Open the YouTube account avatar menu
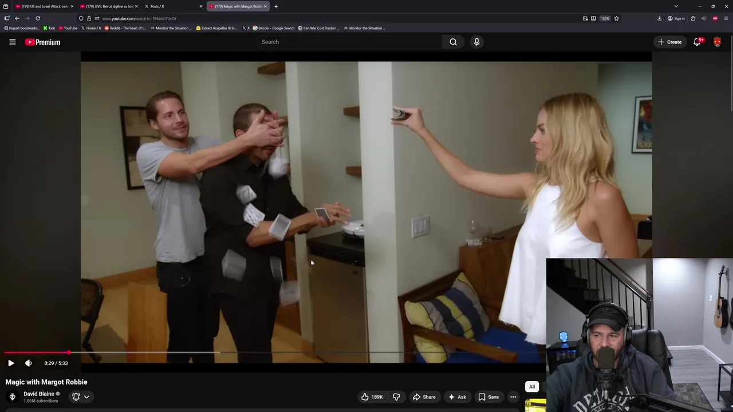Viewport: 733px width, 412px height. pyautogui.click(x=717, y=42)
